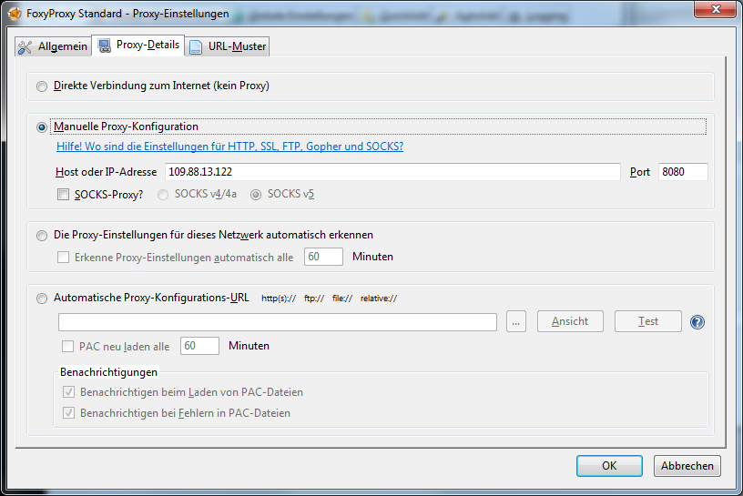Click the Test button
Screen dimensions: 743x496
pyautogui.click(x=647, y=321)
